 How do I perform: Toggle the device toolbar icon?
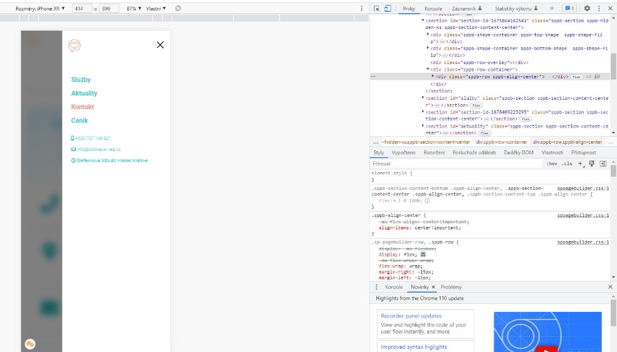(x=387, y=9)
